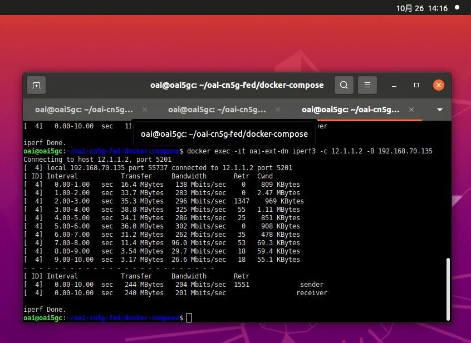Open the clock and calendar menu
The height and width of the screenshot is (343, 471).
click(422, 8)
